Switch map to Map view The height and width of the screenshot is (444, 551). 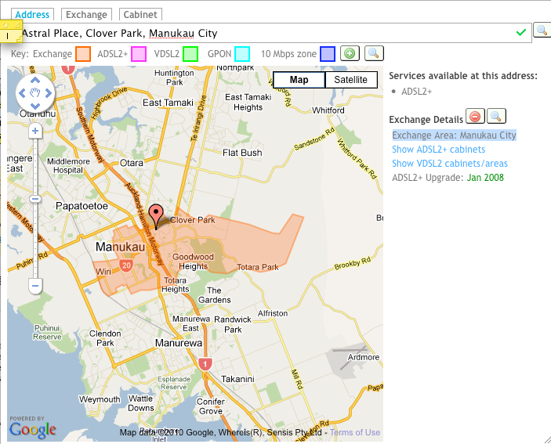tap(299, 80)
